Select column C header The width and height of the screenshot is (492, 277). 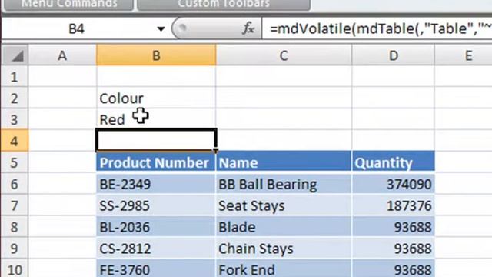tap(284, 55)
